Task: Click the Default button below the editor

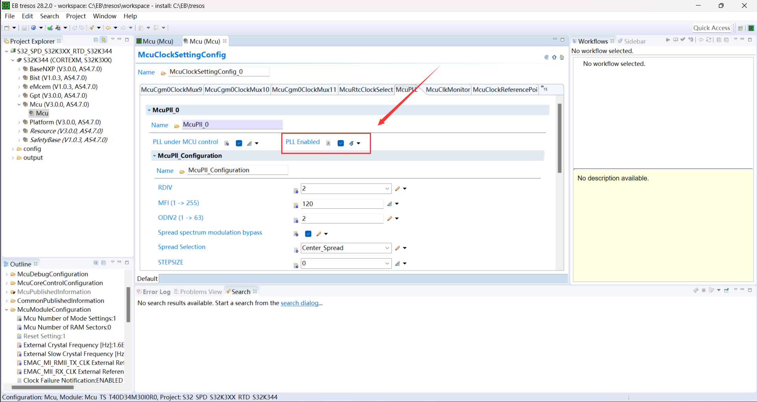Action: point(147,278)
